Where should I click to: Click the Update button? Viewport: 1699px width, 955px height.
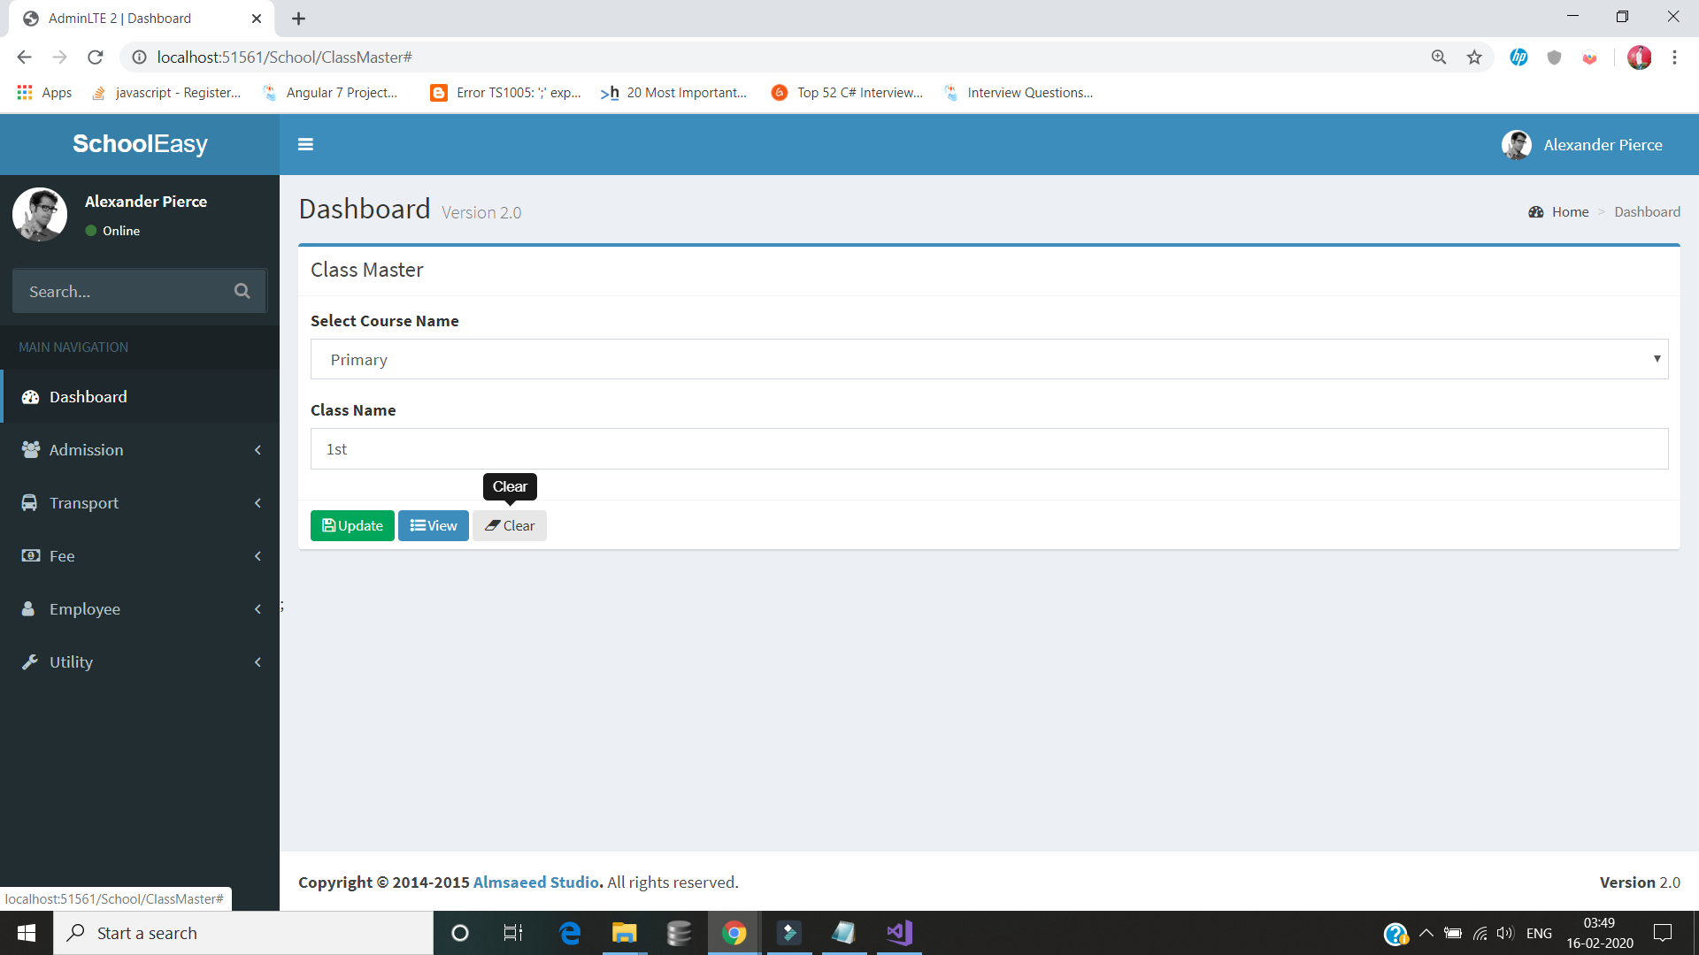352,524
